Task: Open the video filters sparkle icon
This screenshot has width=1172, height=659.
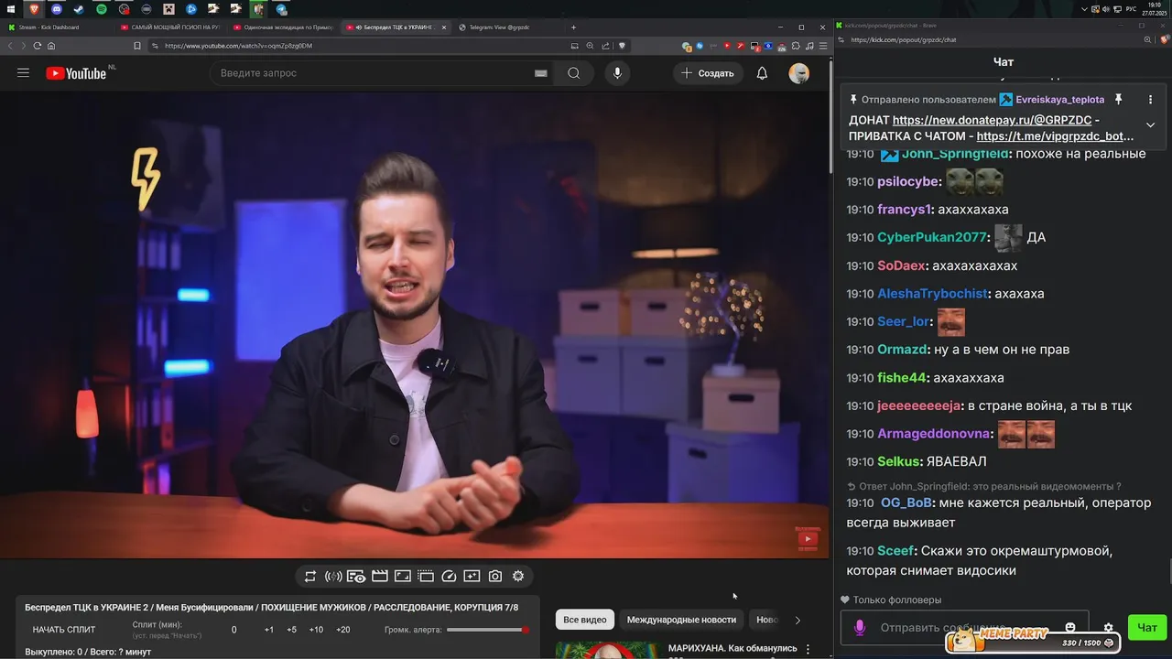Action: point(472,577)
